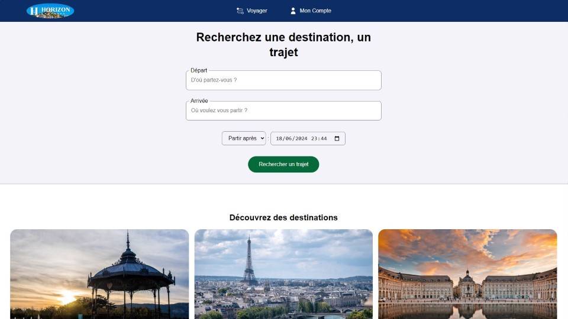Select the hour 23 in the time field
The width and height of the screenshot is (568, 319).
pos(314,138)
